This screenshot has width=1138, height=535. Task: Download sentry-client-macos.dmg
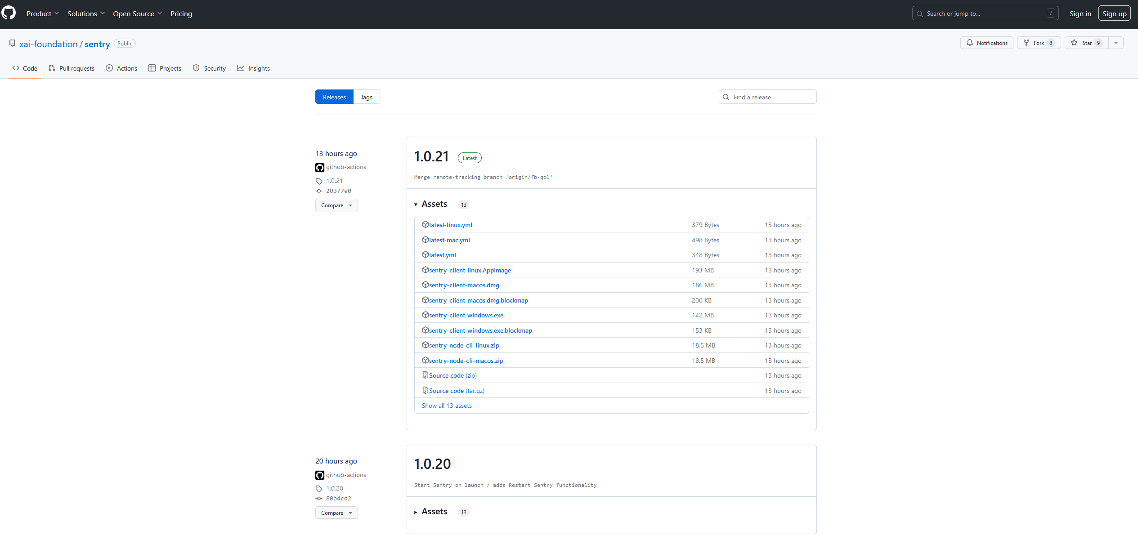coord(464,285)
